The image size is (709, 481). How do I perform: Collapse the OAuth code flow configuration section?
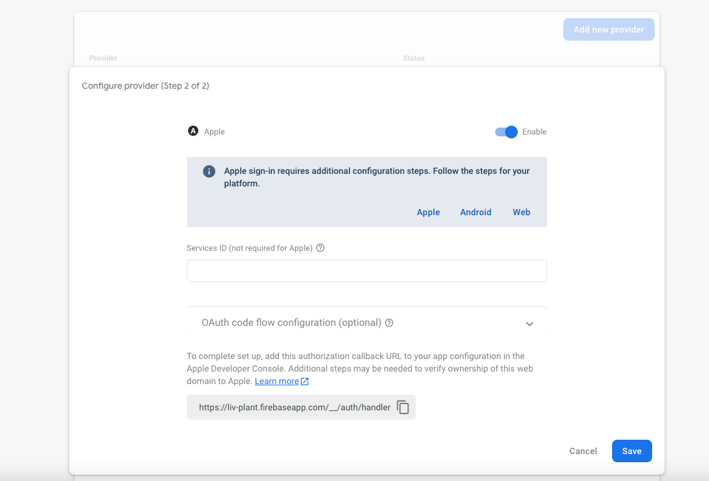pyautogui.click(x=529, y=324)
